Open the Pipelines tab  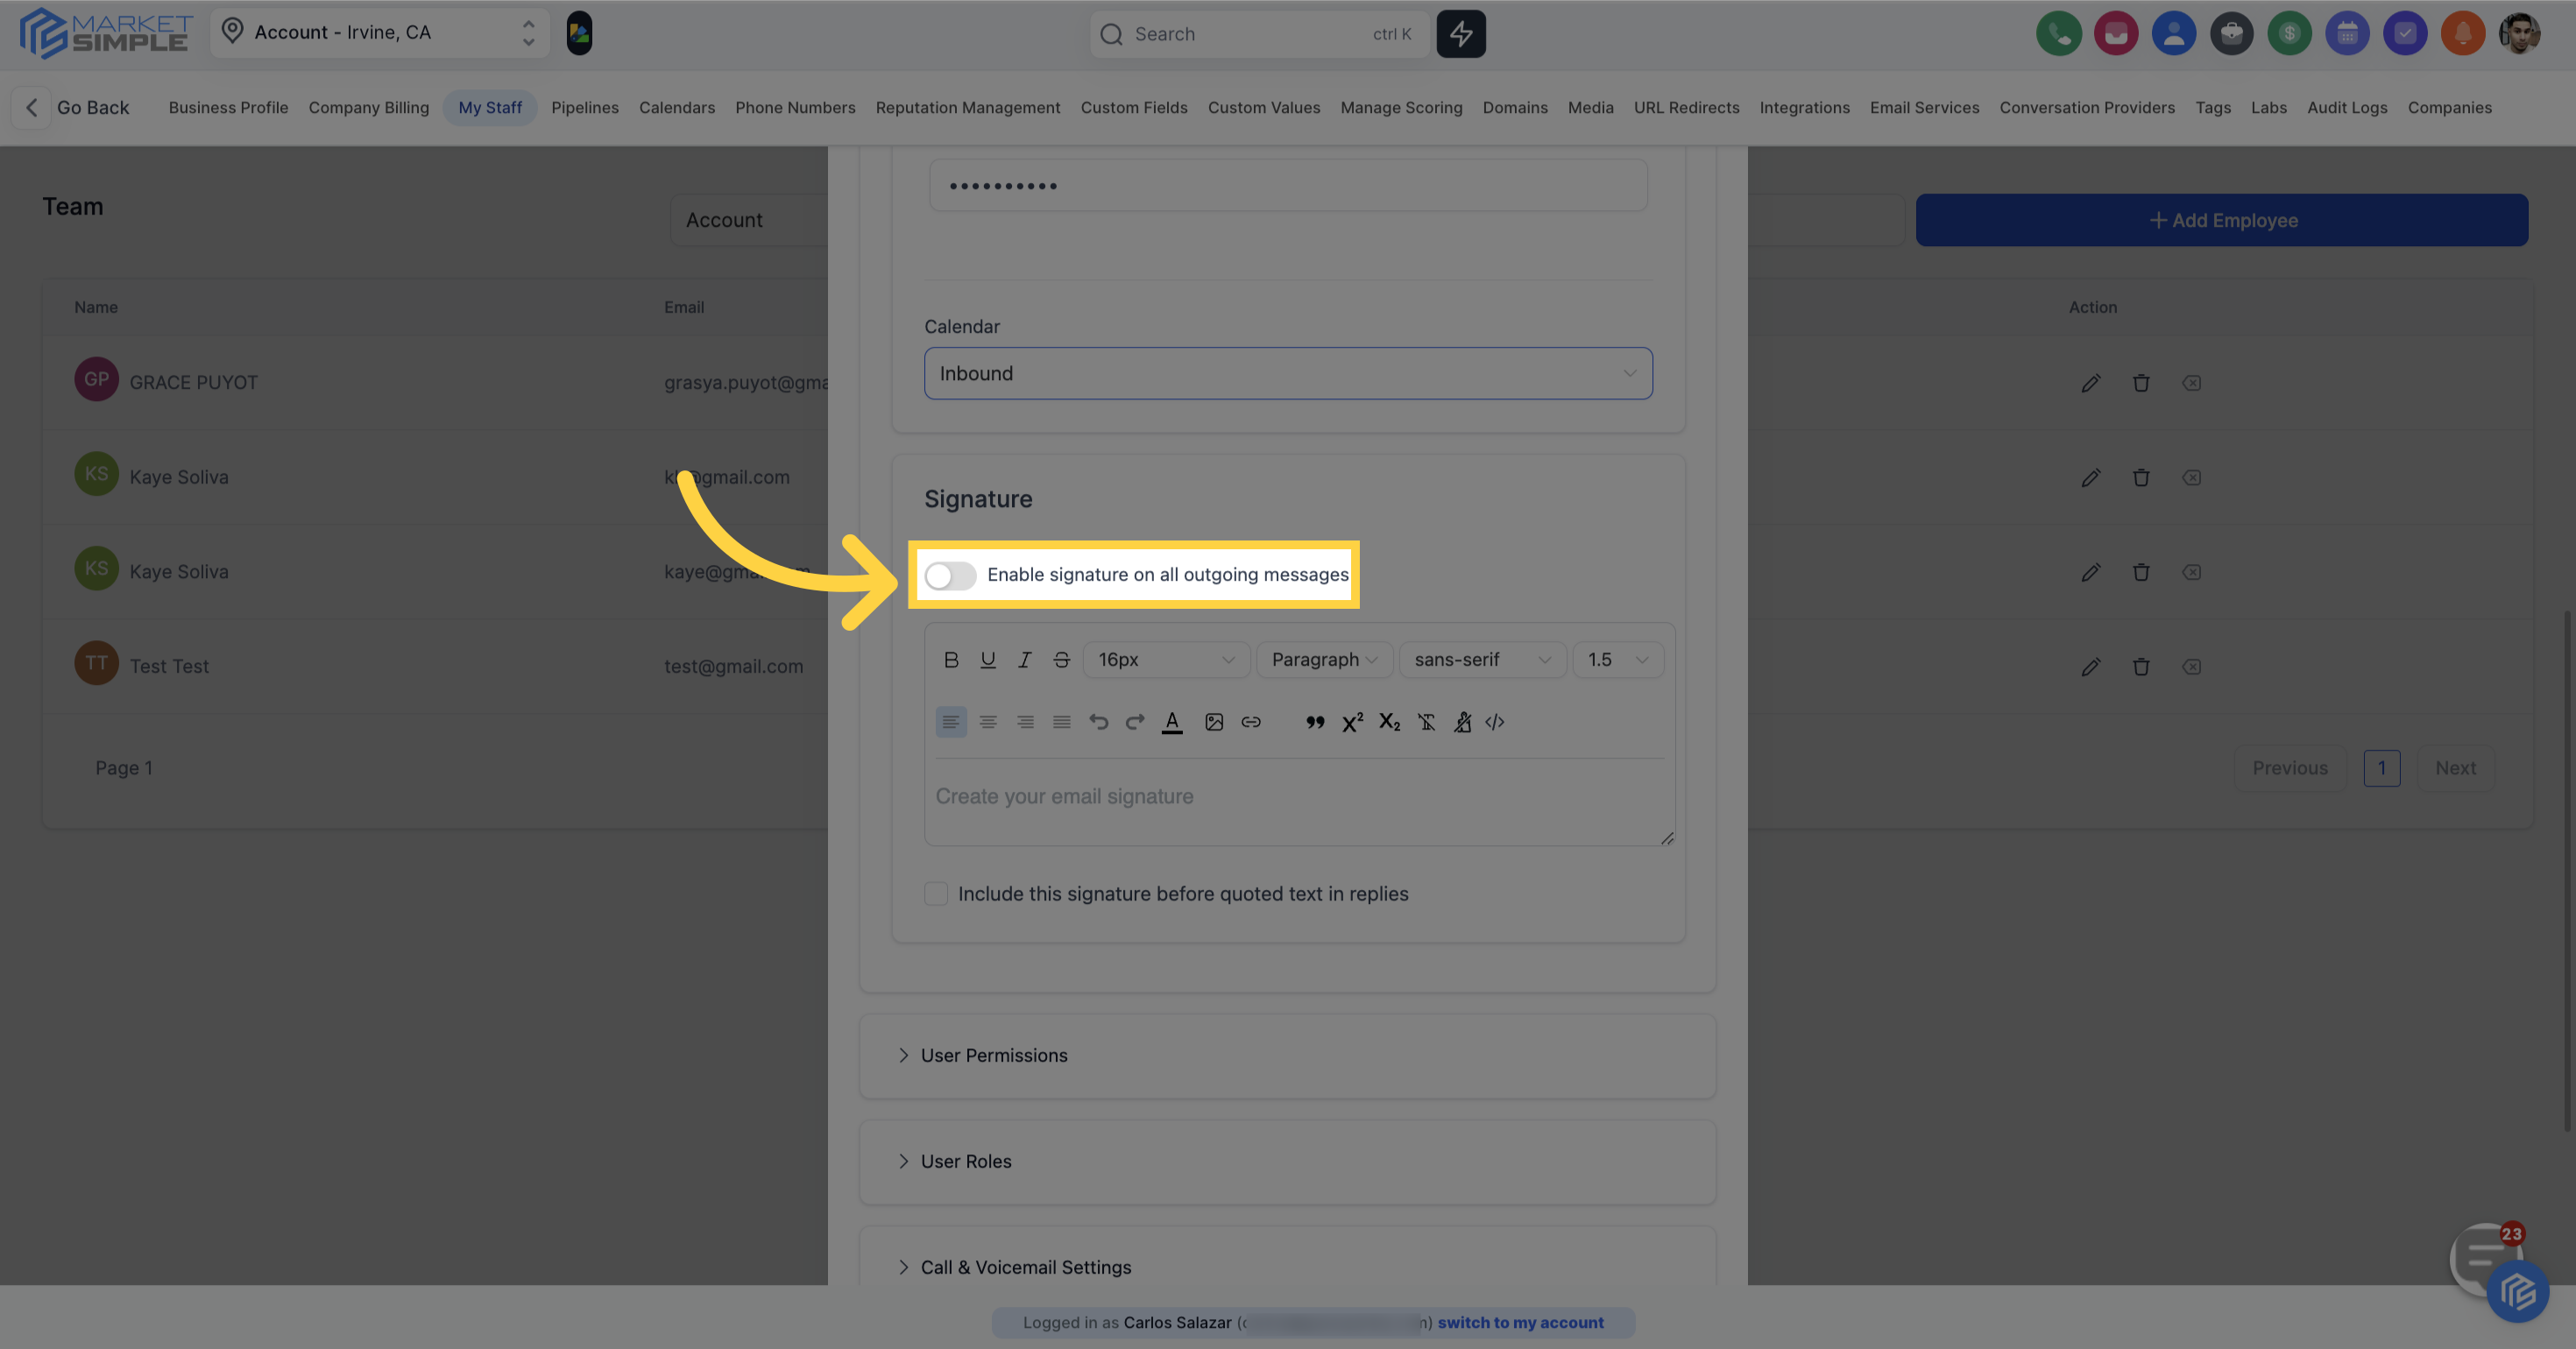point(584,107)
